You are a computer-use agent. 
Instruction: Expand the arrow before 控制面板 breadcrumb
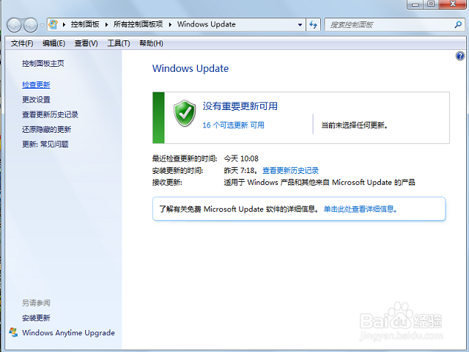tap(64, 24)
